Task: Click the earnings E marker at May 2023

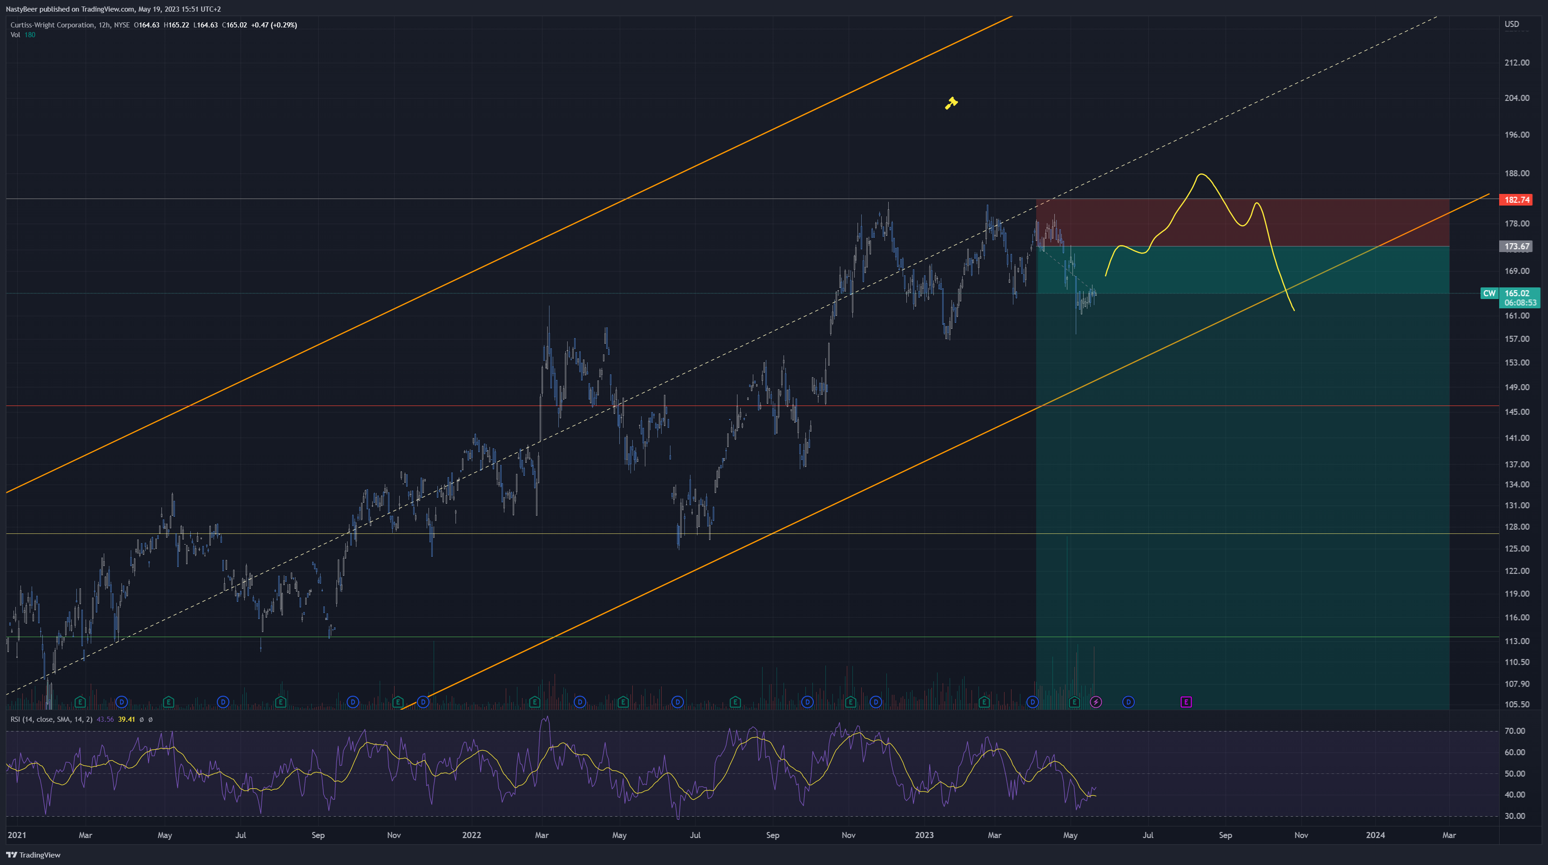Action: 1074,702
